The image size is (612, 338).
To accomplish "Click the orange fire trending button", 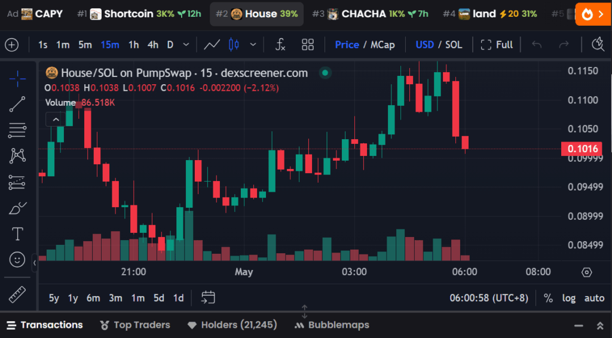I will click(x=593, y=14).
